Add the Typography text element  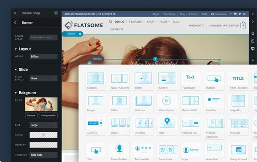[x=191, y=81]
